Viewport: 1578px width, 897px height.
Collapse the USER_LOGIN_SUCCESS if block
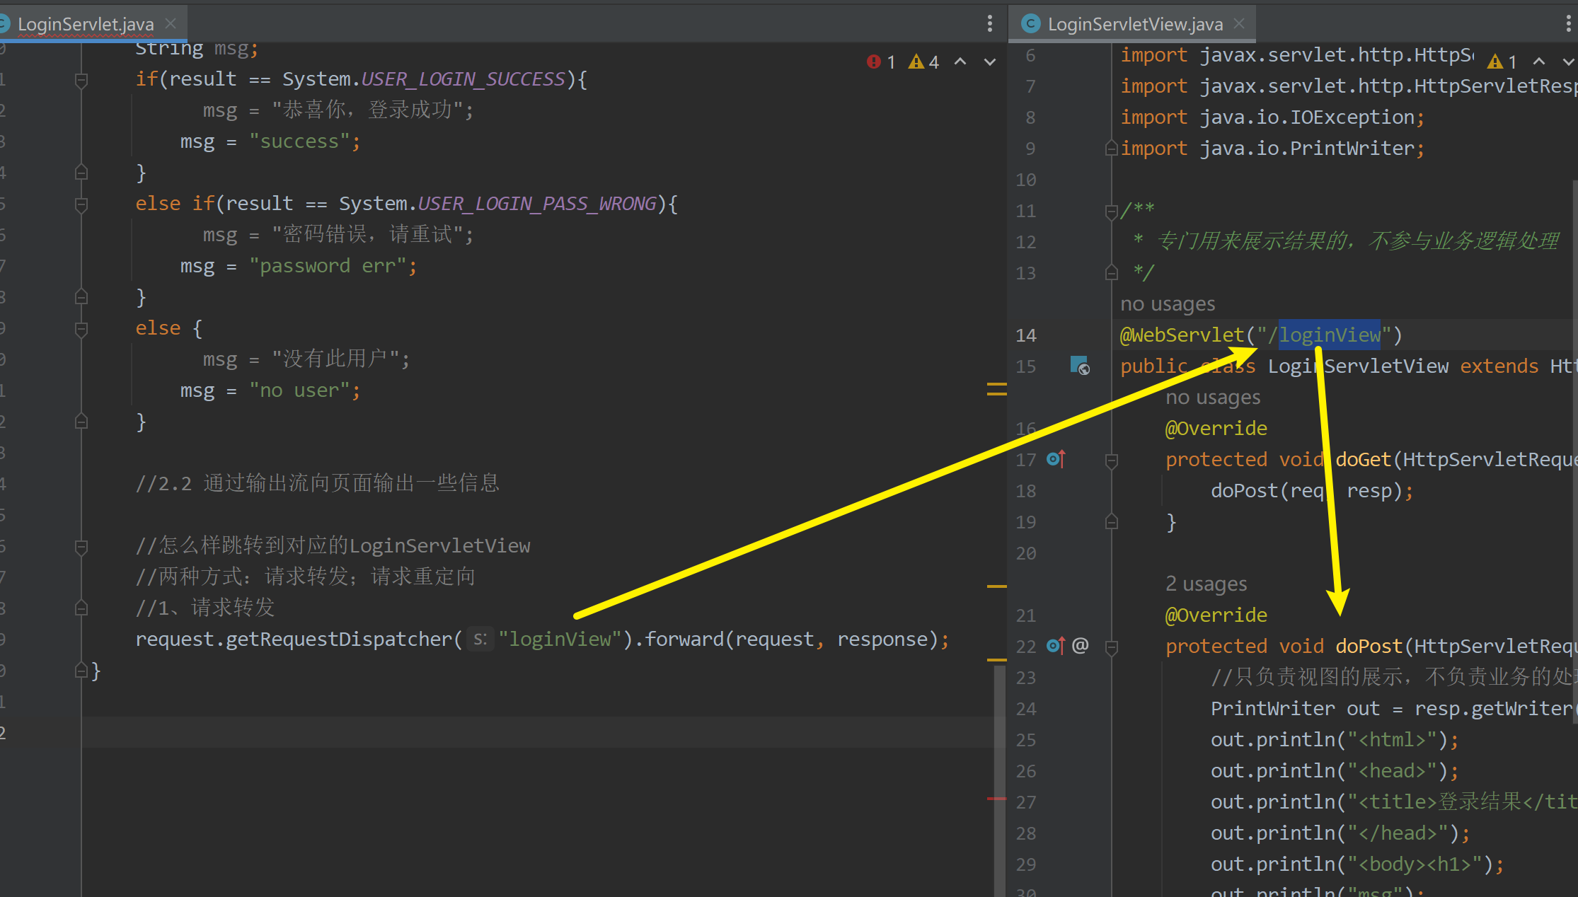(81, 80)
